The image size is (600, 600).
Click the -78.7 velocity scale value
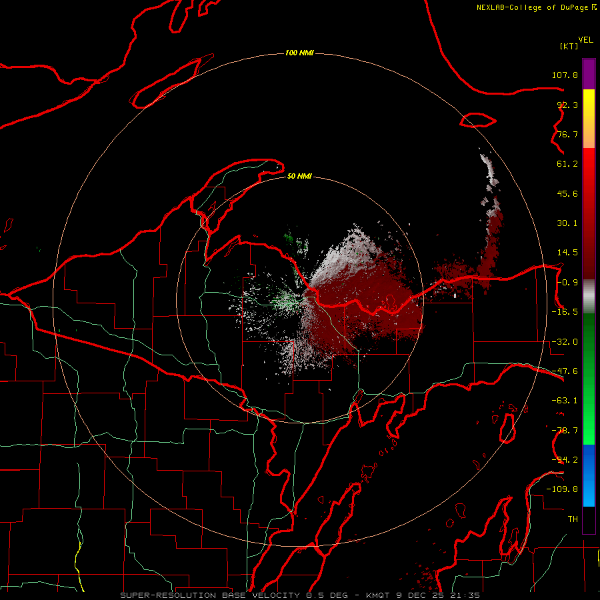(565, 431)
